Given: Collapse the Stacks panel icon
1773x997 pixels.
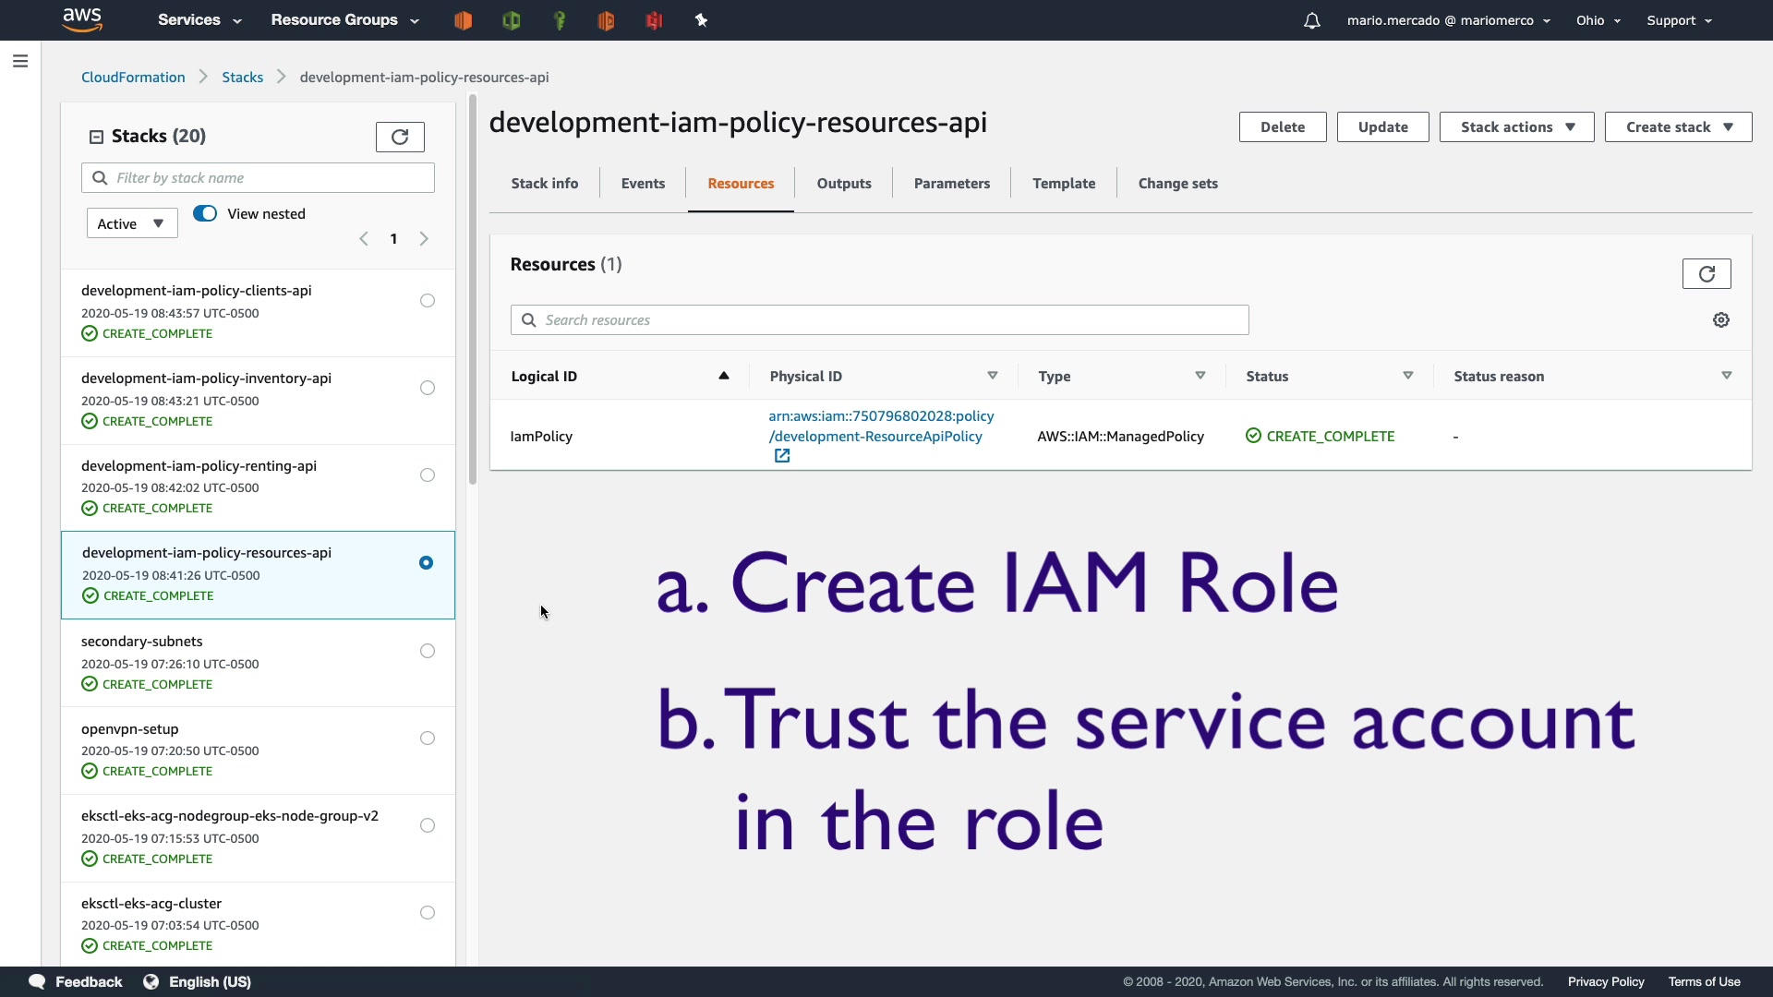Looking at the screenshot, I should (x=96, y=137).
